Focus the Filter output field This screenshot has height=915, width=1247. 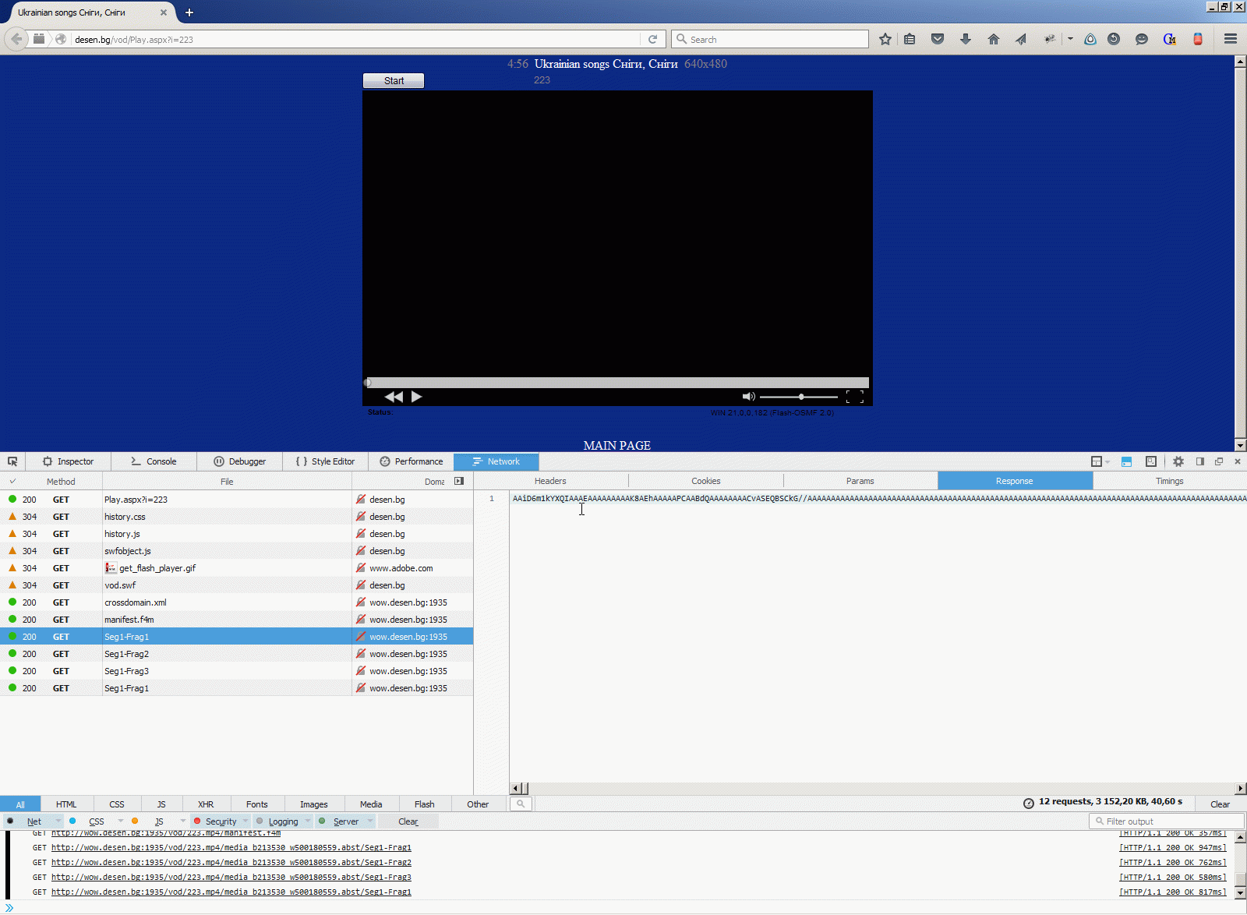pyautogui.click(x=1166, y=821)
